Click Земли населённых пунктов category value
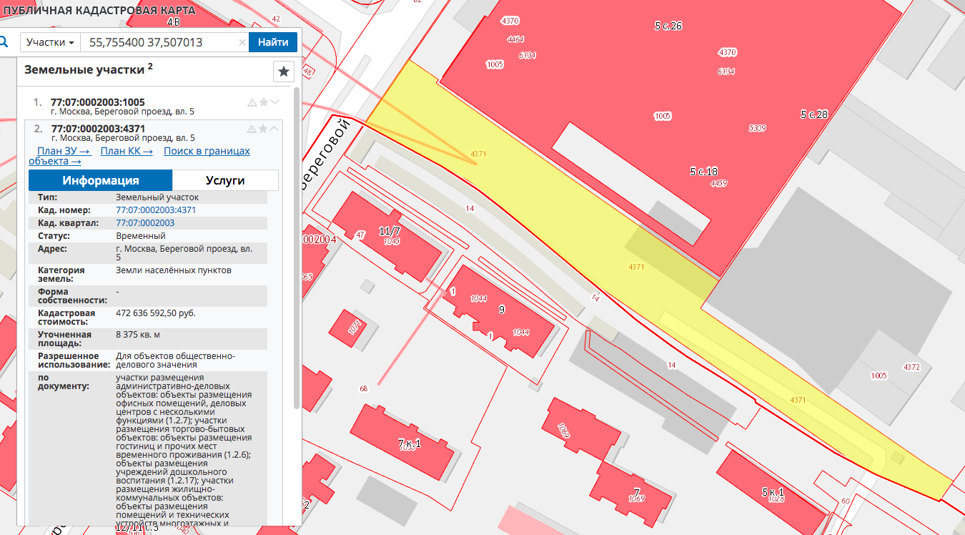This screenshot has width=965, height=535. (174, 270)
